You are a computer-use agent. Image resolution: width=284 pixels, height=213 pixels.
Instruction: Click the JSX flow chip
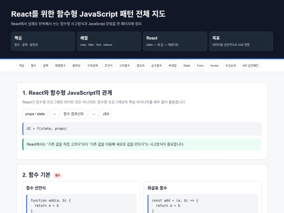point(106,114)
